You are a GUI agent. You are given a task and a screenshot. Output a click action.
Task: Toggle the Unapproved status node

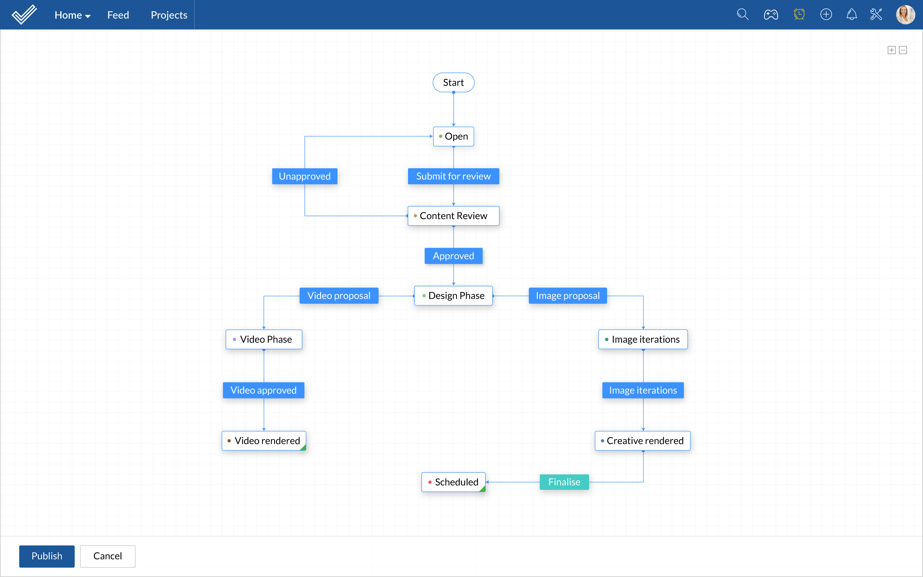click(304, 175)
